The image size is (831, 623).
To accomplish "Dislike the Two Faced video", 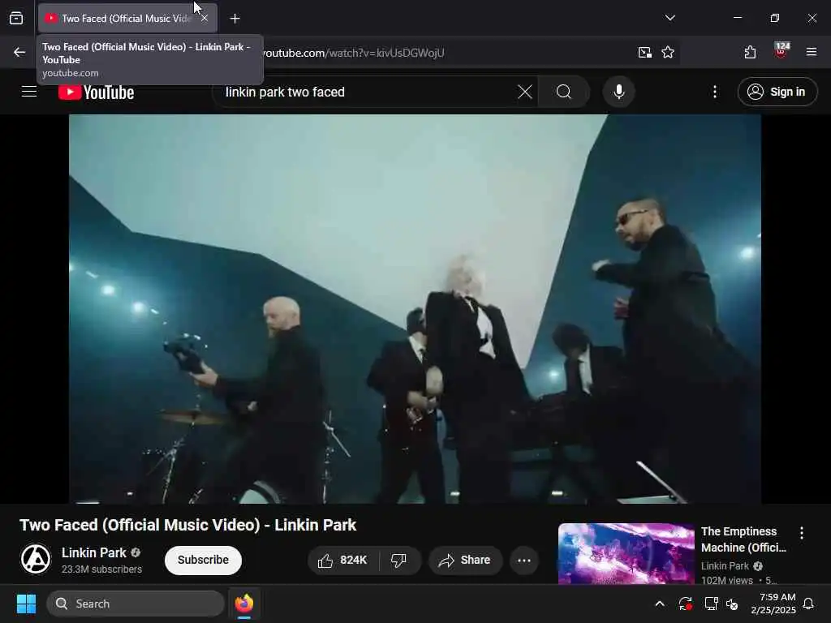I will (399, 560).
